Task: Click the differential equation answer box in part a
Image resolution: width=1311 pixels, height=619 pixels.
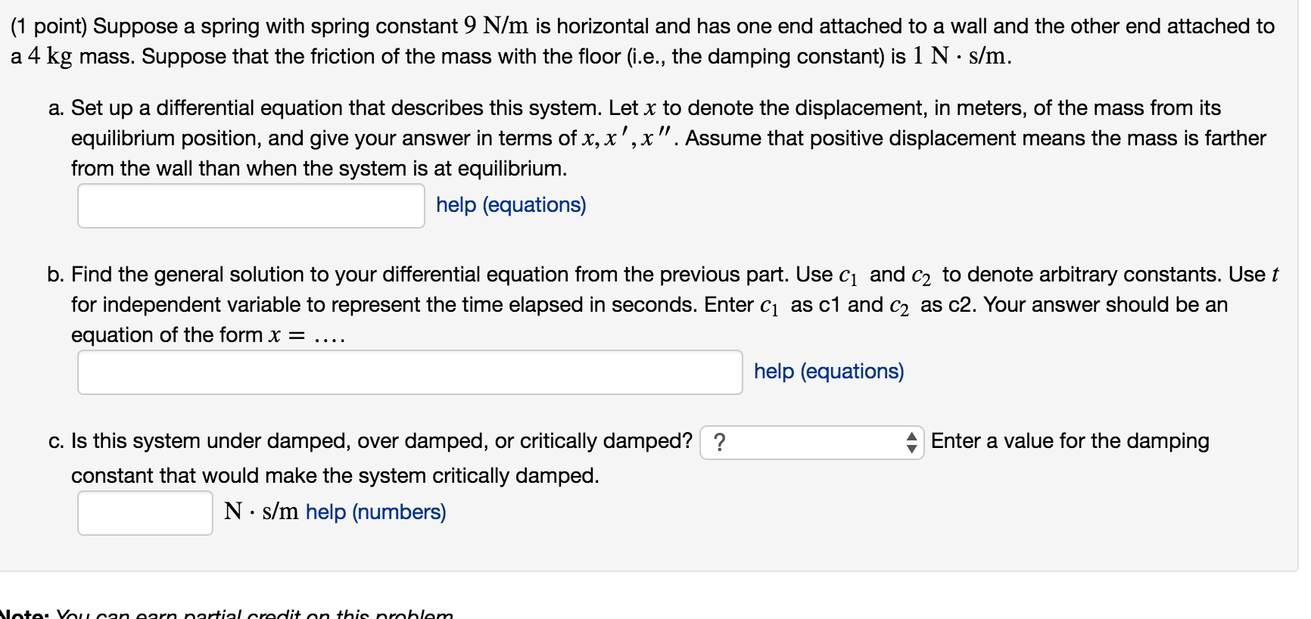Action: click(x=250, y=205)
